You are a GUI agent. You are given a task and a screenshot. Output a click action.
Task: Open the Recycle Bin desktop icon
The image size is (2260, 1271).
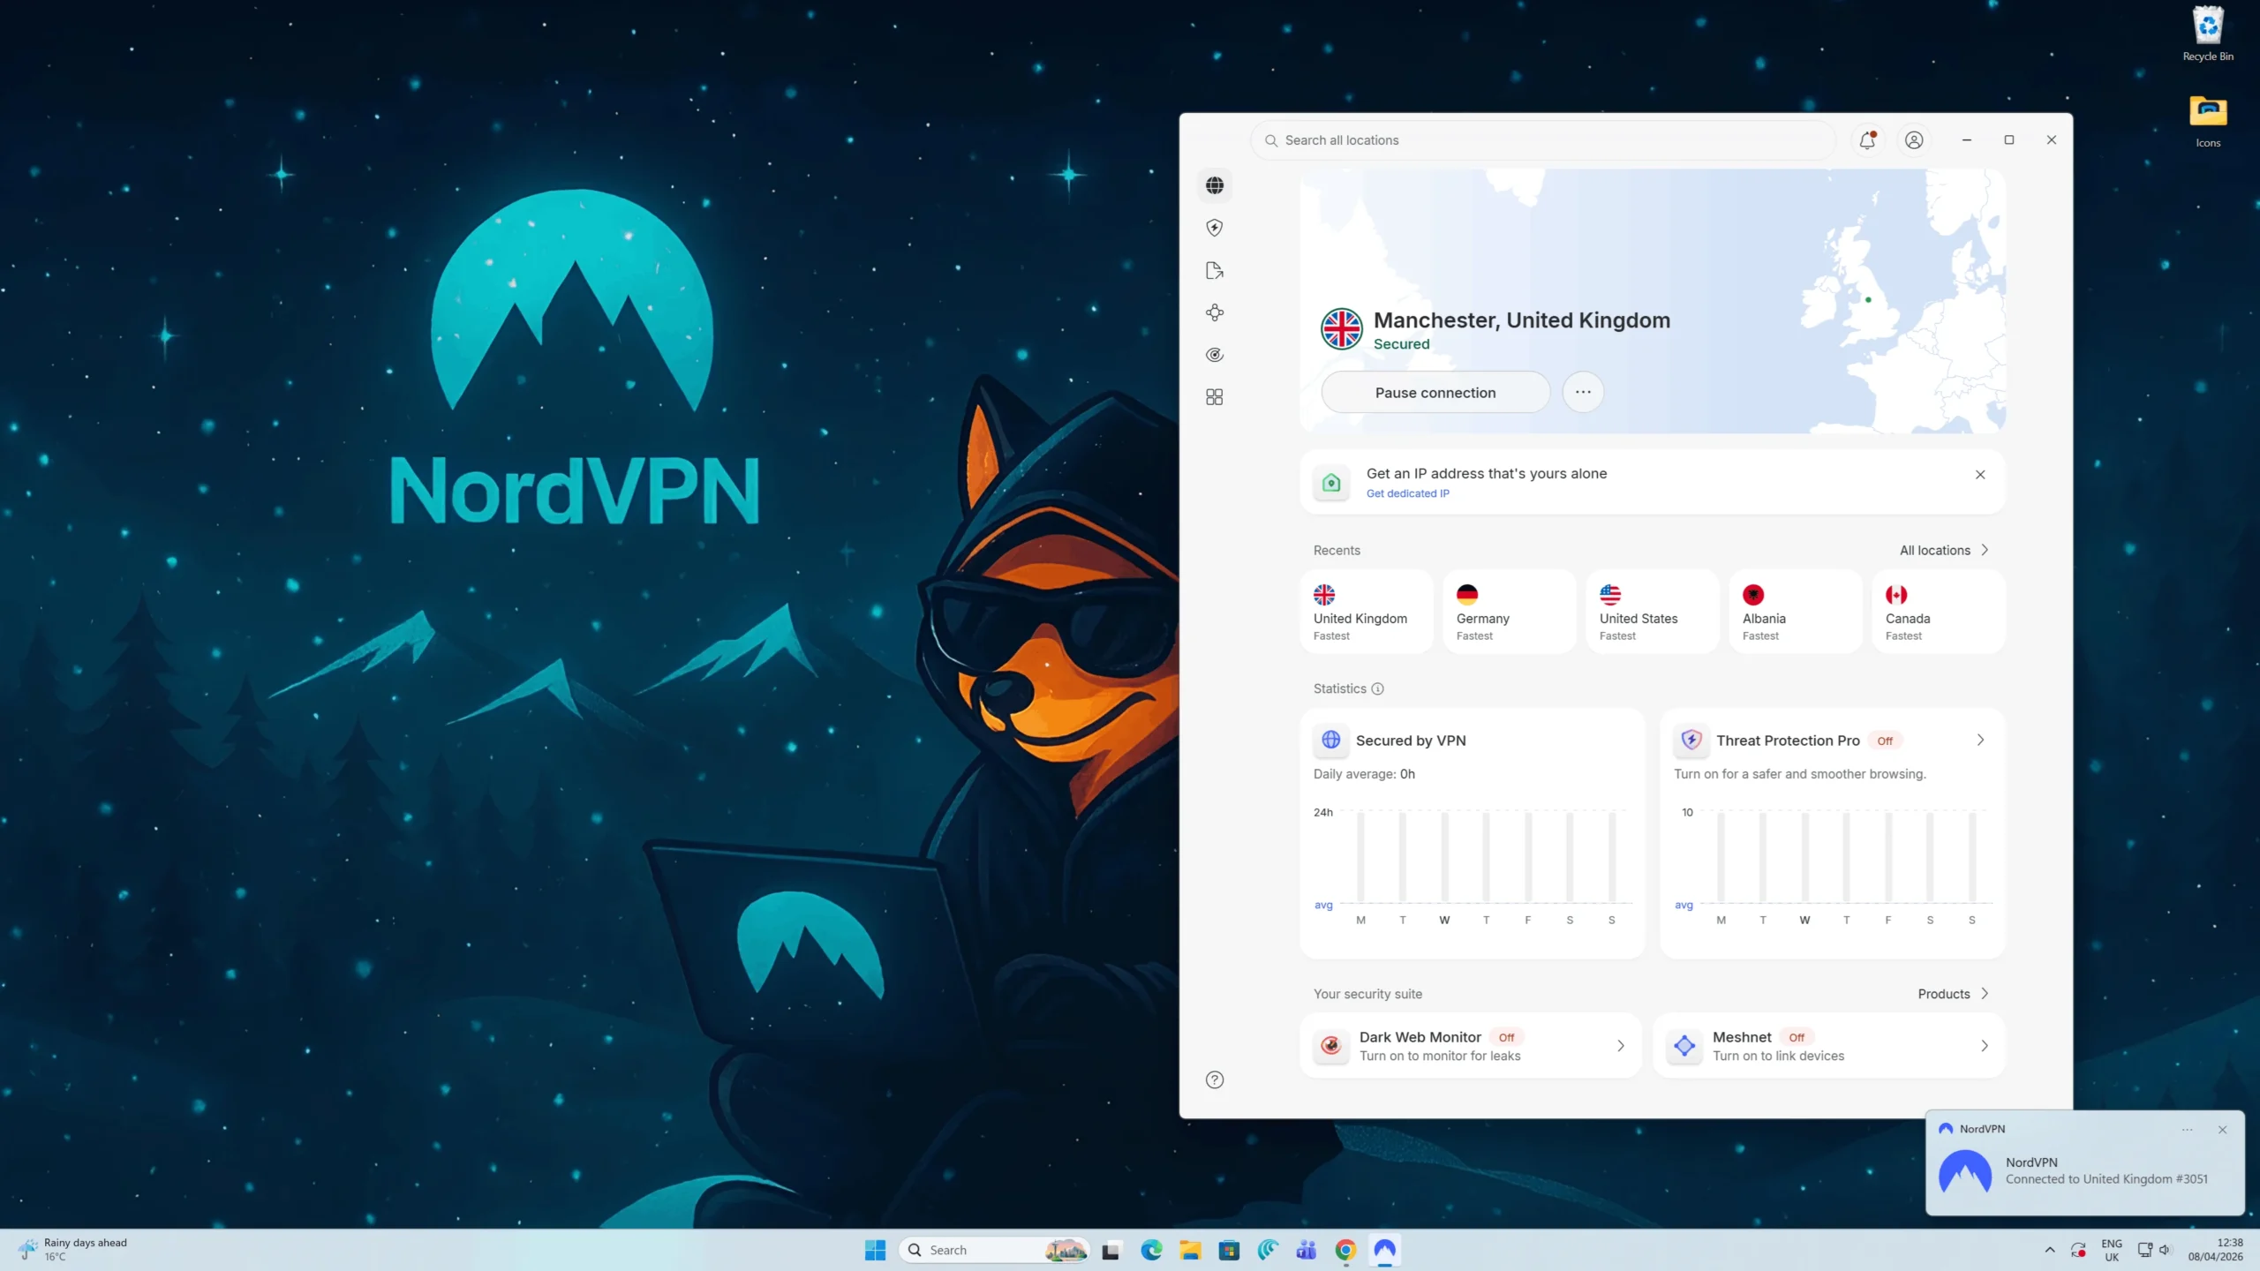point(2208,34)
